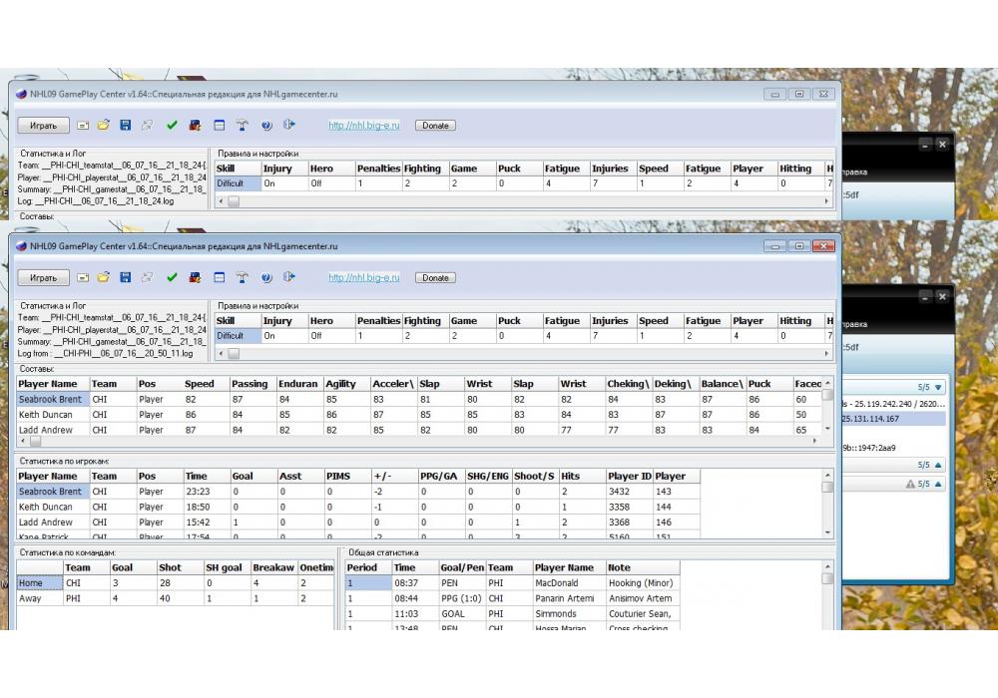Sort roster by the Speed column header

pyautogui.click(x=200, y=383)
